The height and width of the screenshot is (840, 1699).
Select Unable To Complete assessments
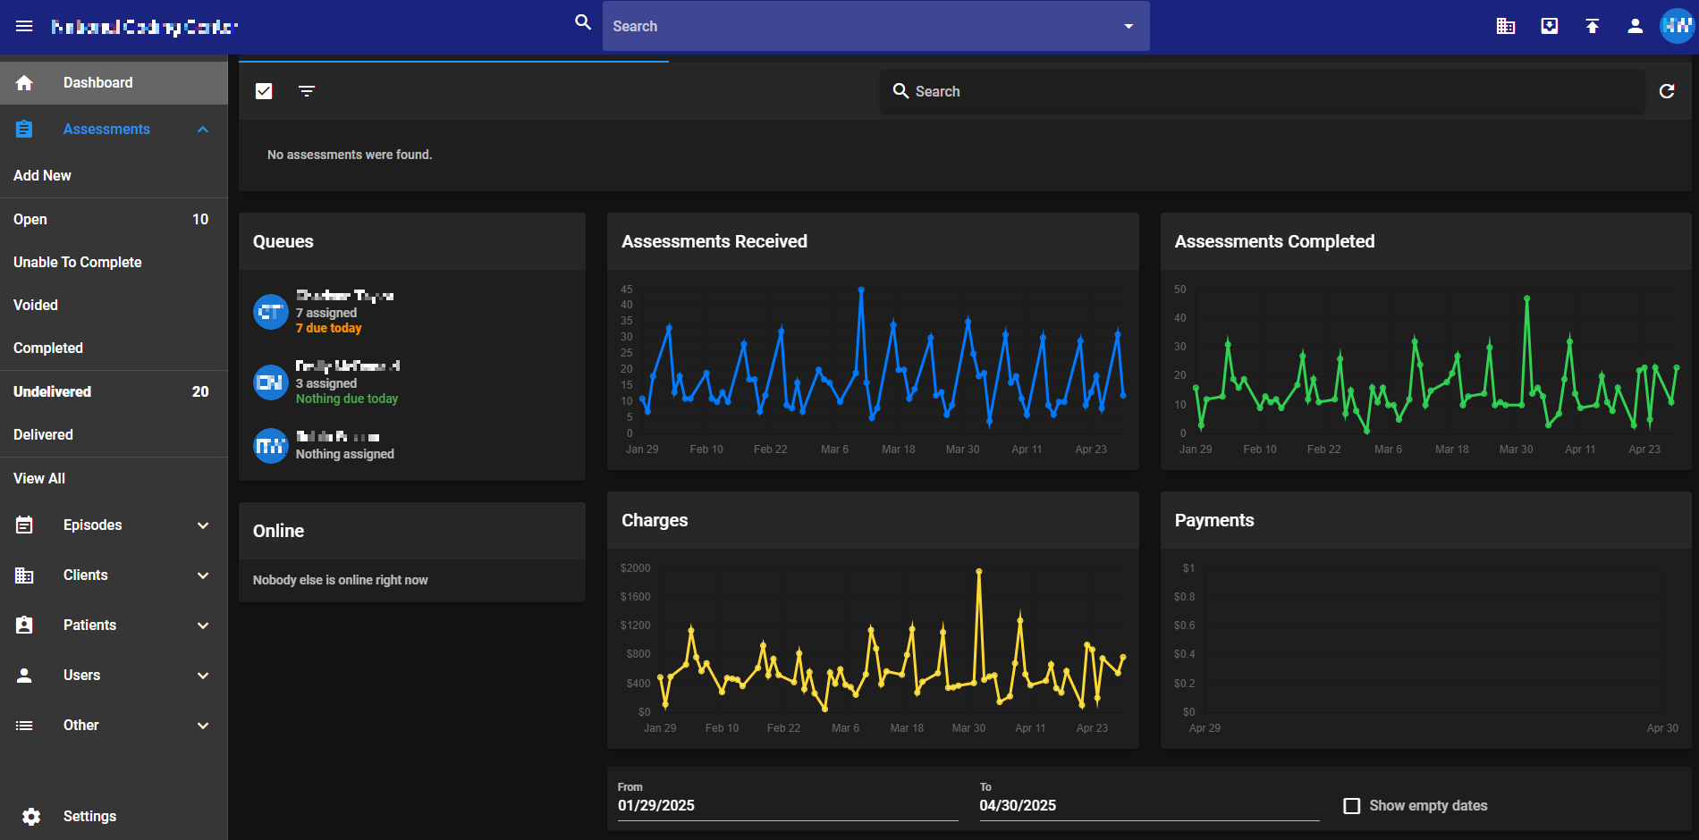(114, 263)
